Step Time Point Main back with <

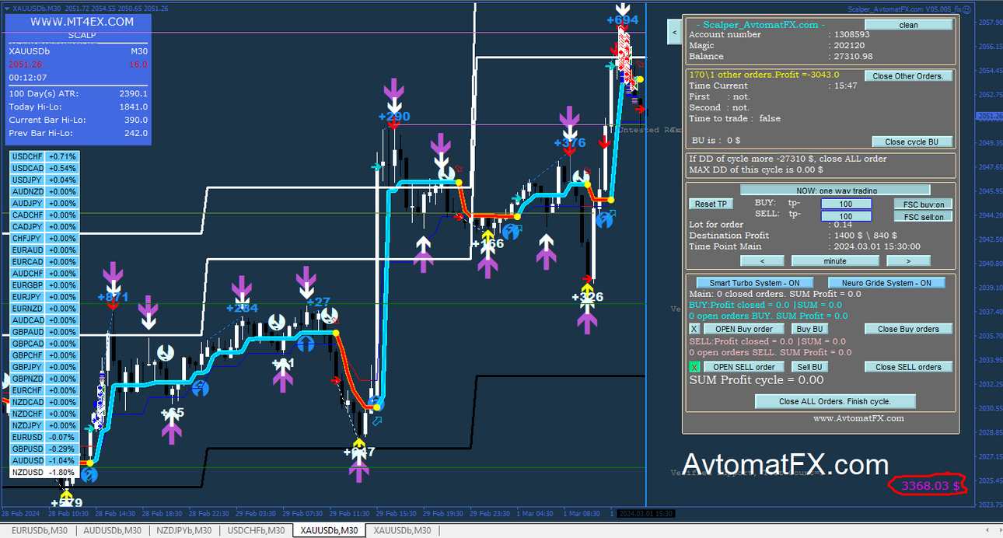(x=761, y=260)
